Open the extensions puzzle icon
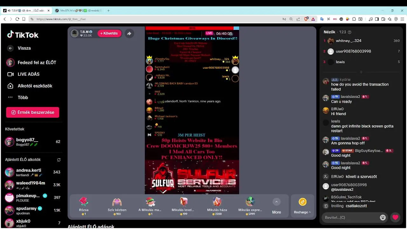Screen dimensions: 407x229 (x=354, y=19)
